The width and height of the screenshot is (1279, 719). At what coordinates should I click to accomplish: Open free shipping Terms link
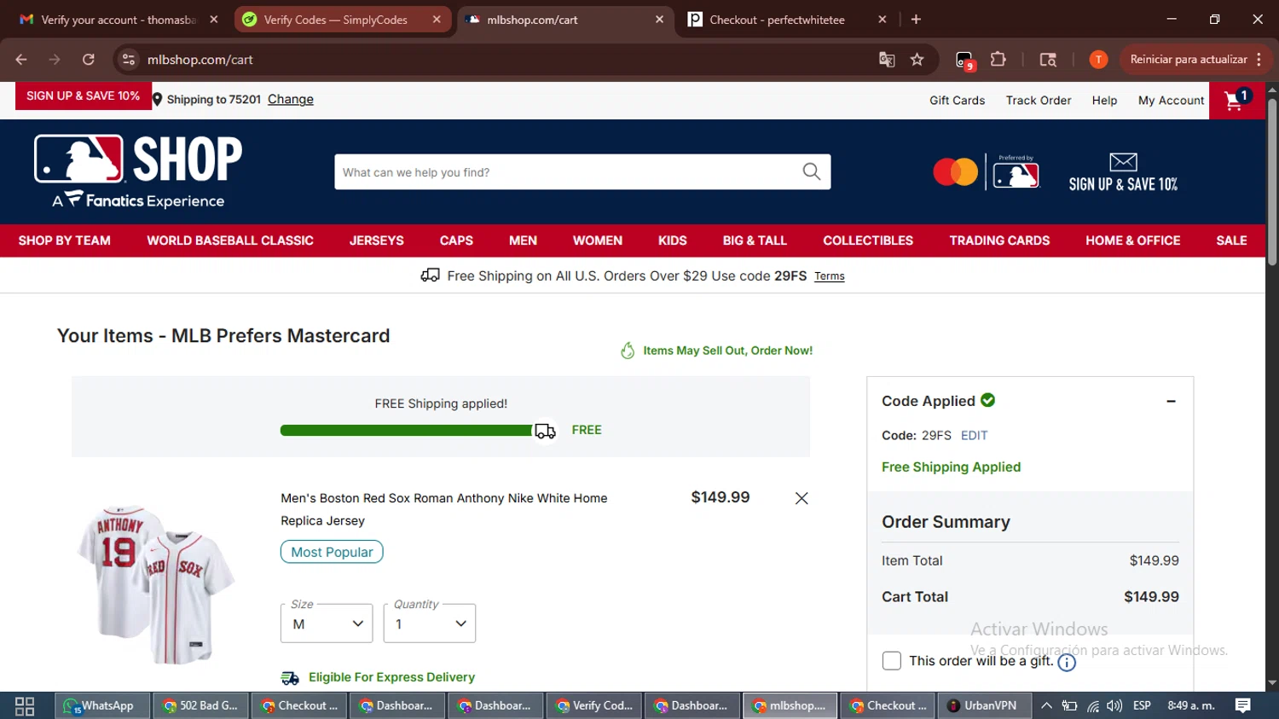pyautogui.click(x=829, y=276)
